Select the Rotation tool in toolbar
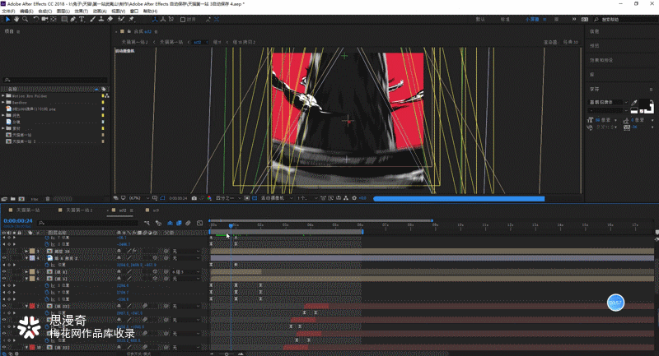Viewport: 659px width, 356px height. (x=36, y=20)
